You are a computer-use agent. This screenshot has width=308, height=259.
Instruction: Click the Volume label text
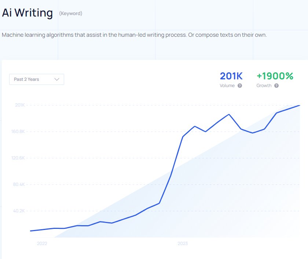pos(227,86)
